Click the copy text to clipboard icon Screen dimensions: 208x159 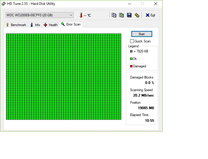pos(114,15)
